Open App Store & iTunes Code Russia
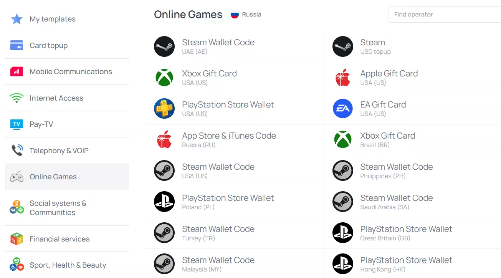501x278 pixels. (x=229, y=140)
